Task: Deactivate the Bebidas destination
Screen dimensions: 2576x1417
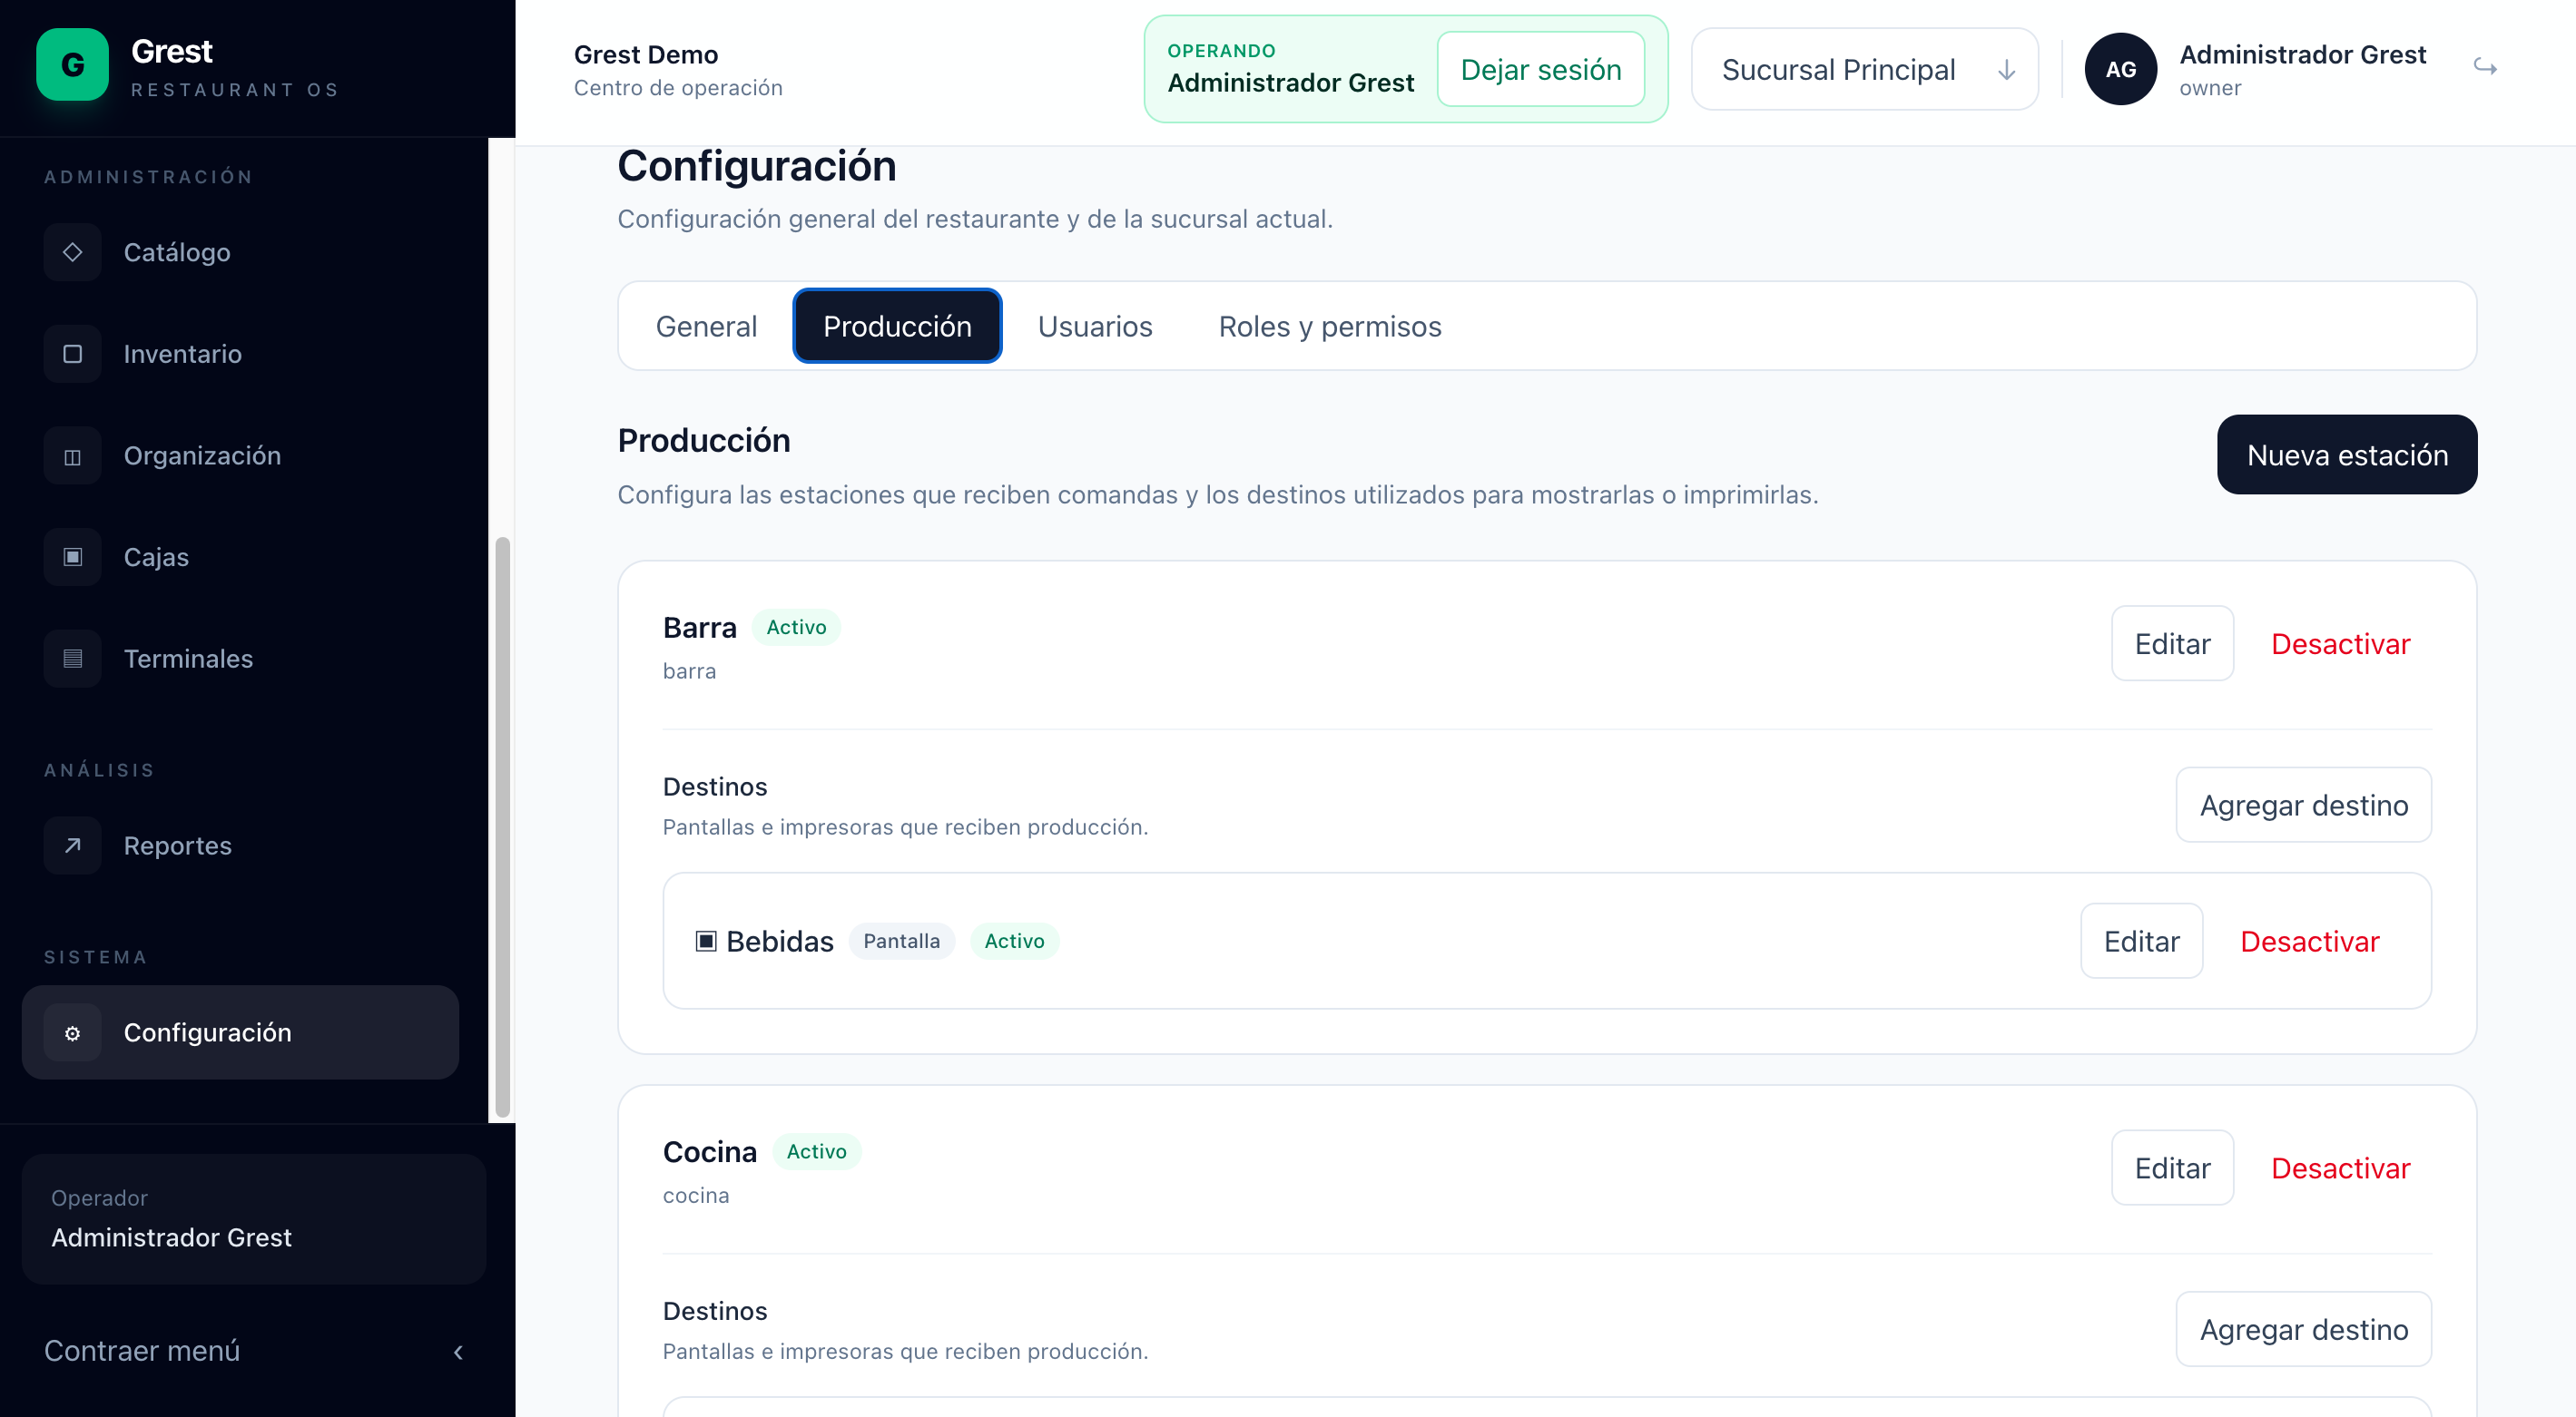Action: tap(2309, 942)
